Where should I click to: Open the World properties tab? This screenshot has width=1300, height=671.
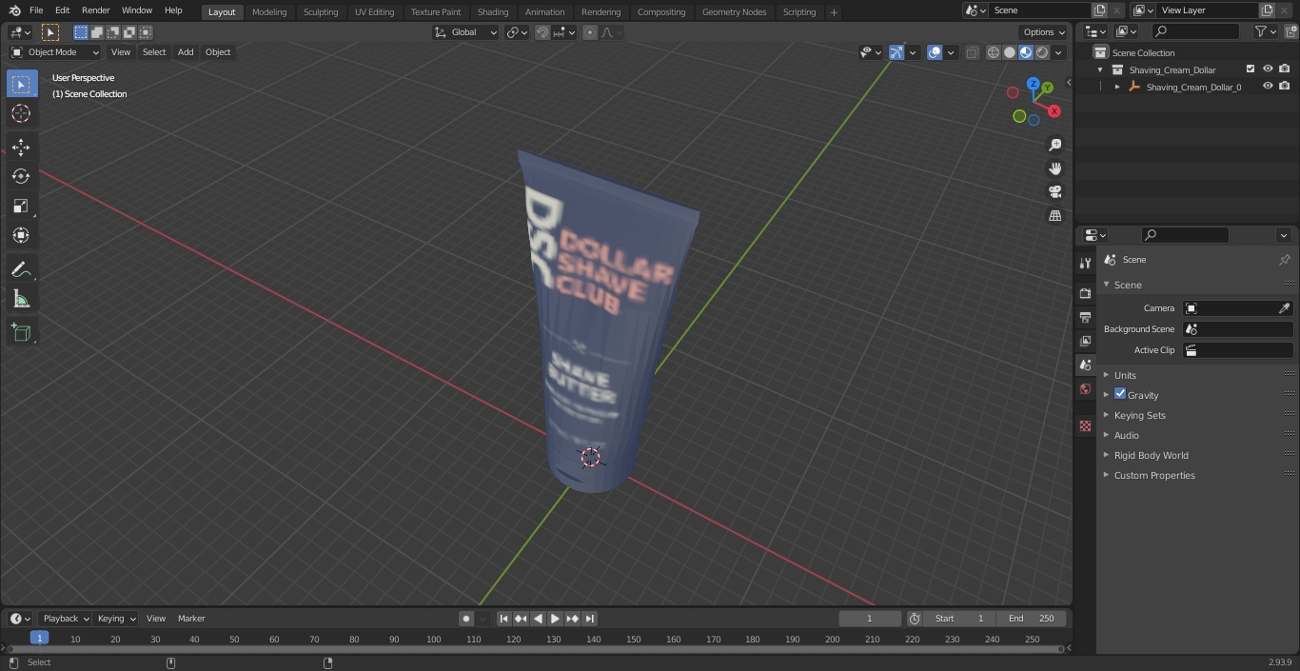point(1085,389)
